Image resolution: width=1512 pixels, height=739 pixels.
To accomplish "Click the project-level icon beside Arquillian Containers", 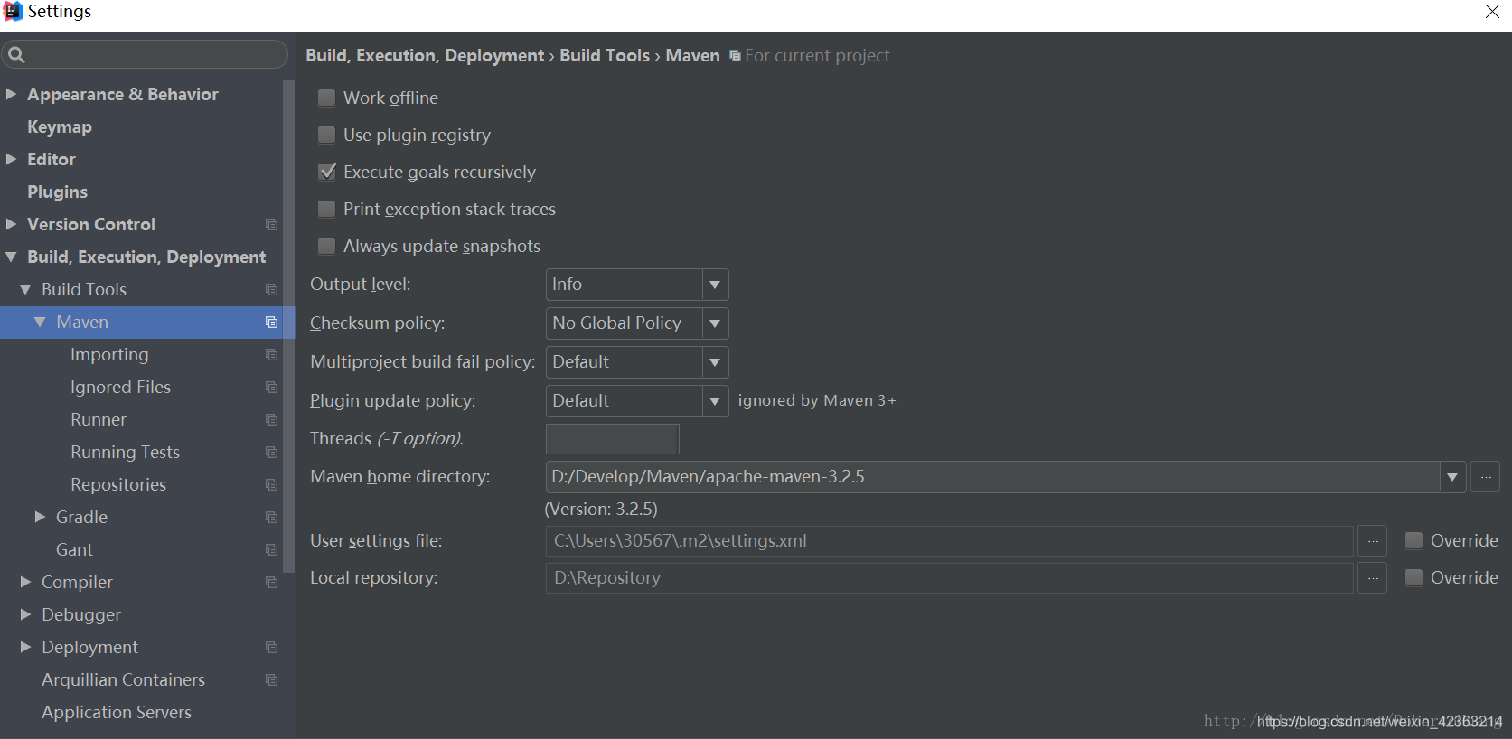I will point(271,679).
